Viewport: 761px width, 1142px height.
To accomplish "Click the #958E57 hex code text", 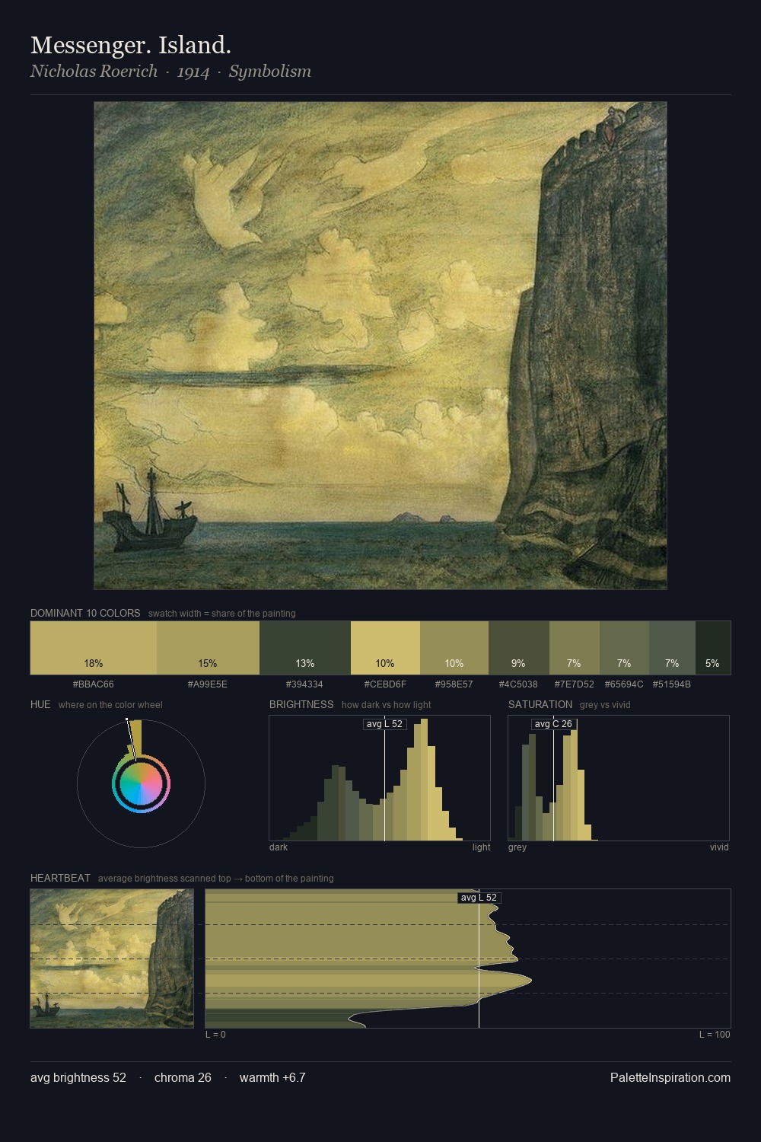I will (454, 684).
